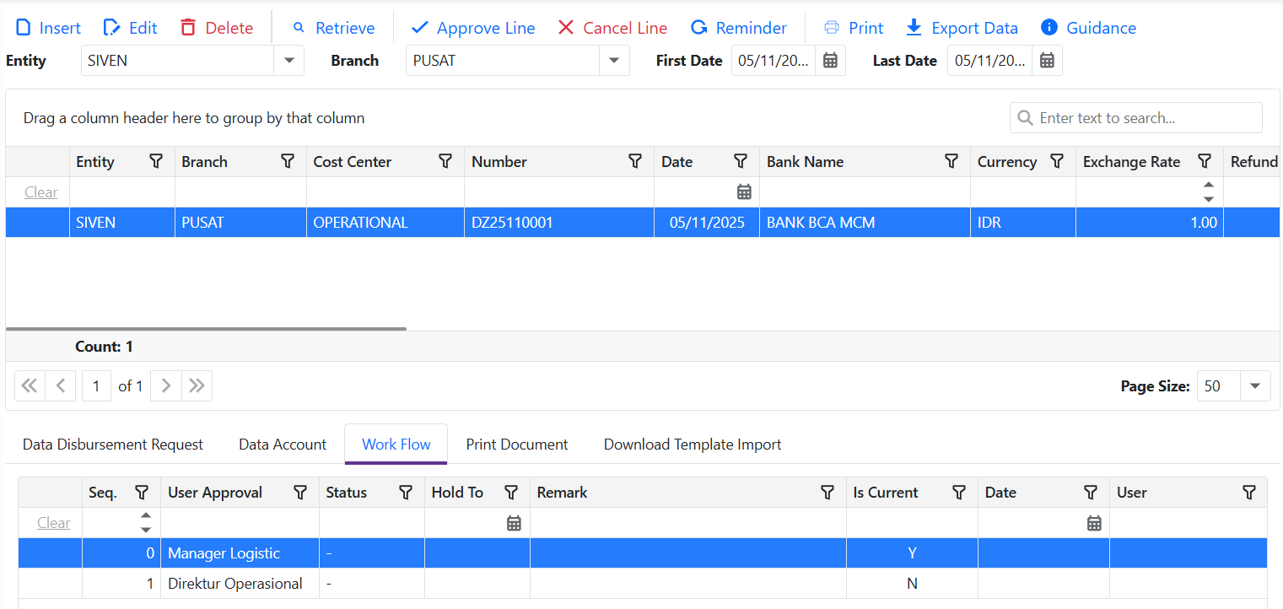The width and height of the screenshot is (1283, 609).
Task: Open filter for Cost Center column
Action: (445, 161)
